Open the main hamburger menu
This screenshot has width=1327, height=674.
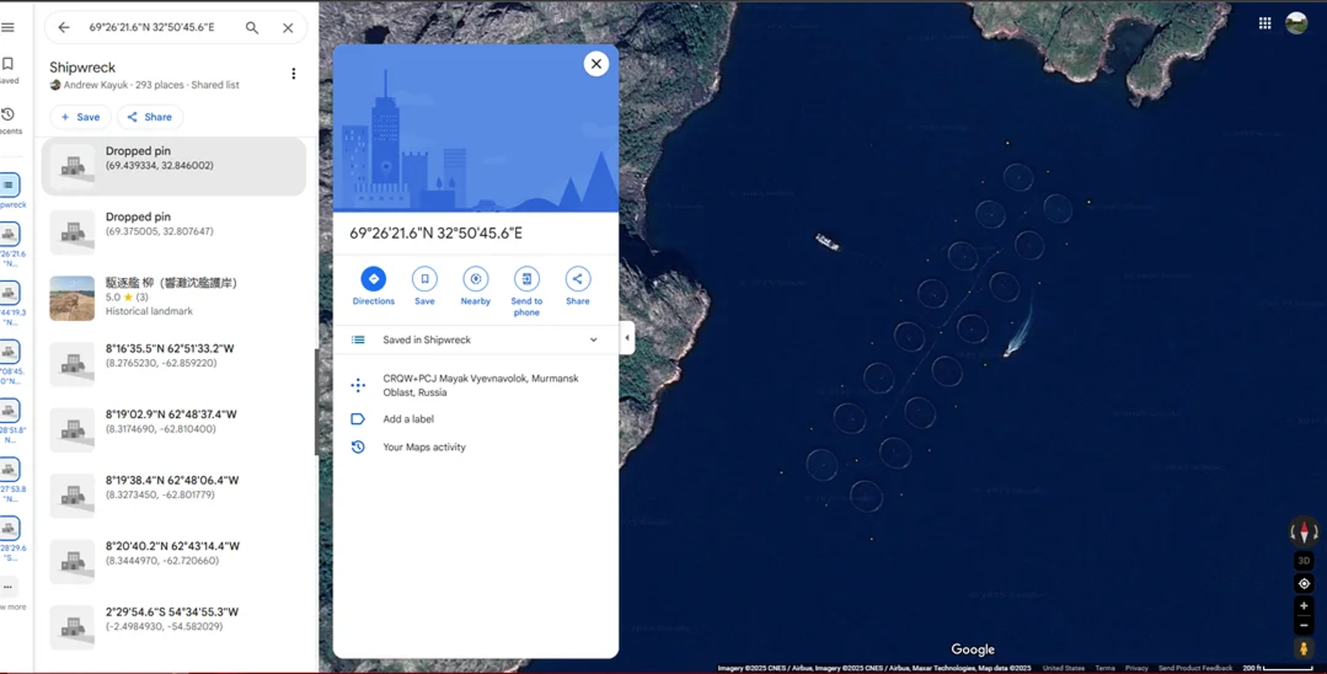coord(8,27)
